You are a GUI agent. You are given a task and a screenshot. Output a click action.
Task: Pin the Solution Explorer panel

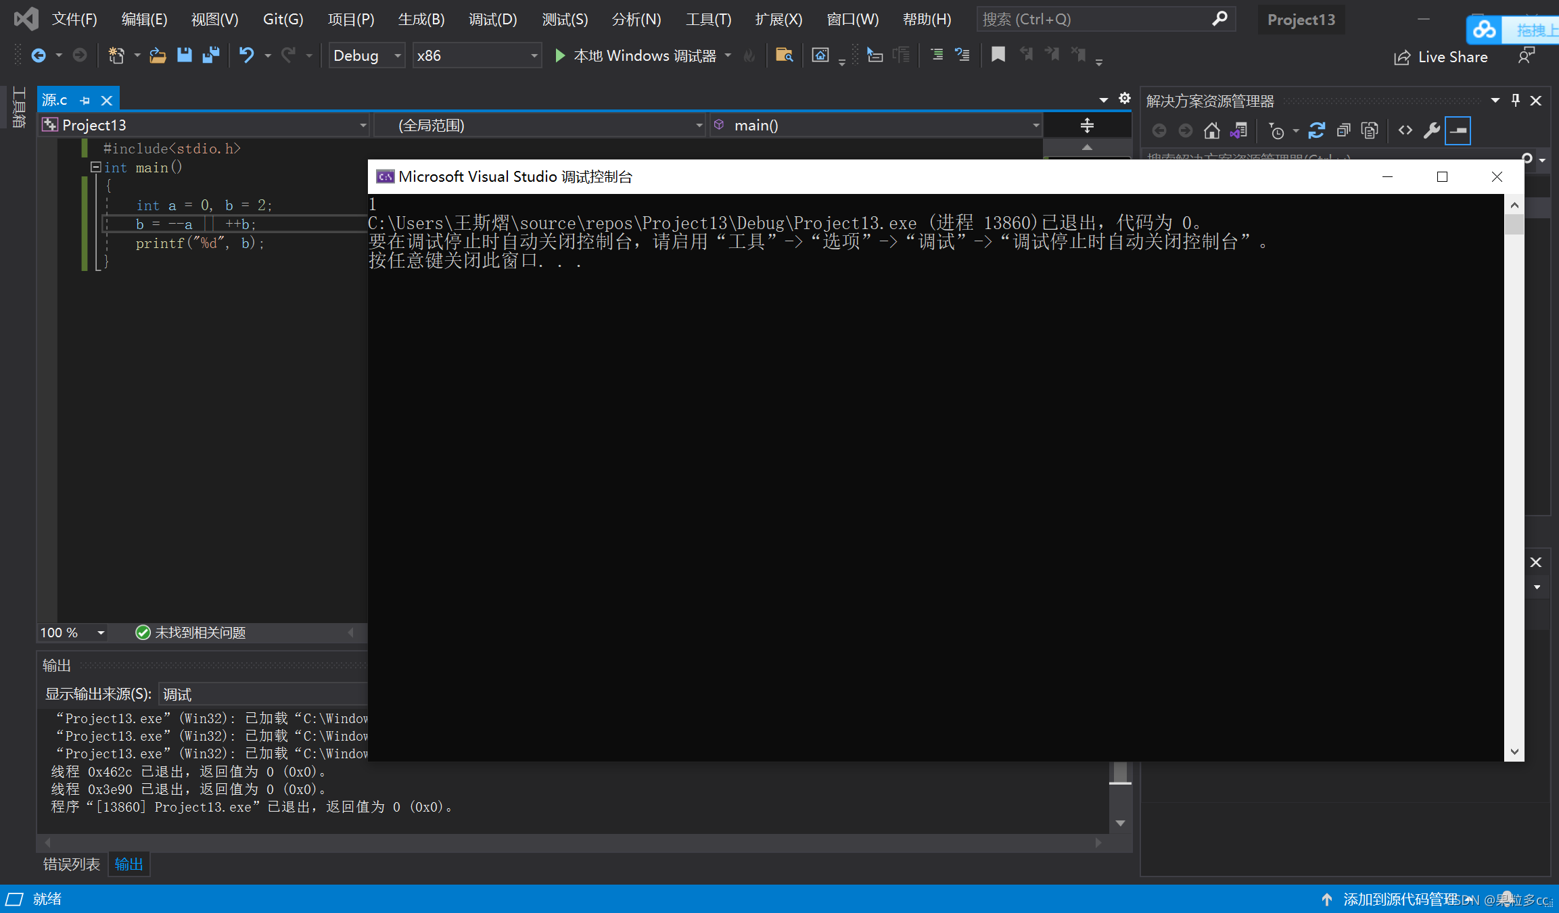pos(1516,101)
